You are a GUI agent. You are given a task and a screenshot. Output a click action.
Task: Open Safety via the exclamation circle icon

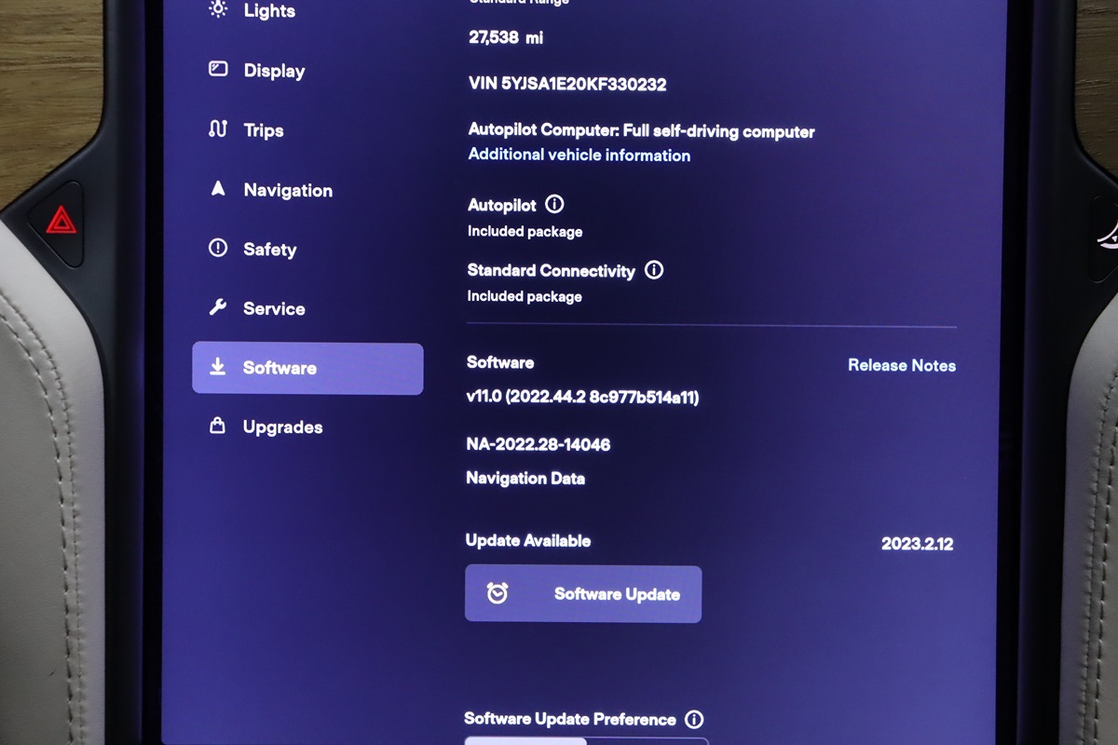pyautogui.click(x=218, y=249)
